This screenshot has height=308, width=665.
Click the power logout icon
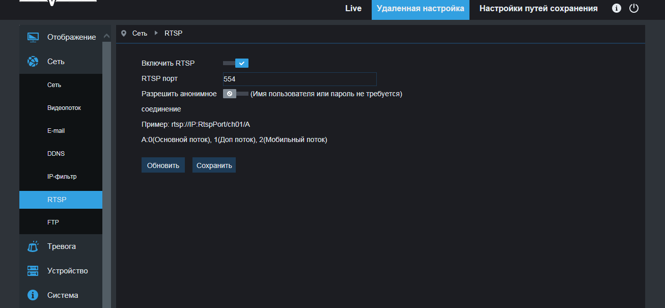634,8
